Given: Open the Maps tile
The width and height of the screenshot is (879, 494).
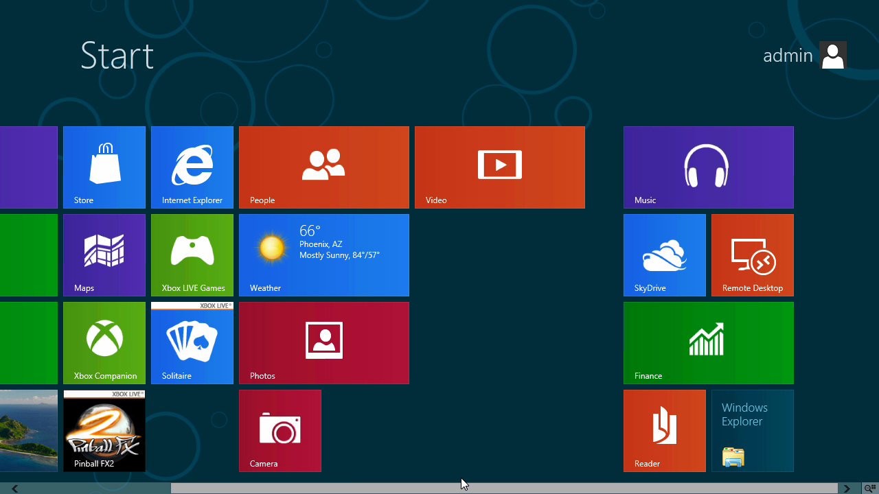Looking at the screenshot, I should tap(104, 255).
